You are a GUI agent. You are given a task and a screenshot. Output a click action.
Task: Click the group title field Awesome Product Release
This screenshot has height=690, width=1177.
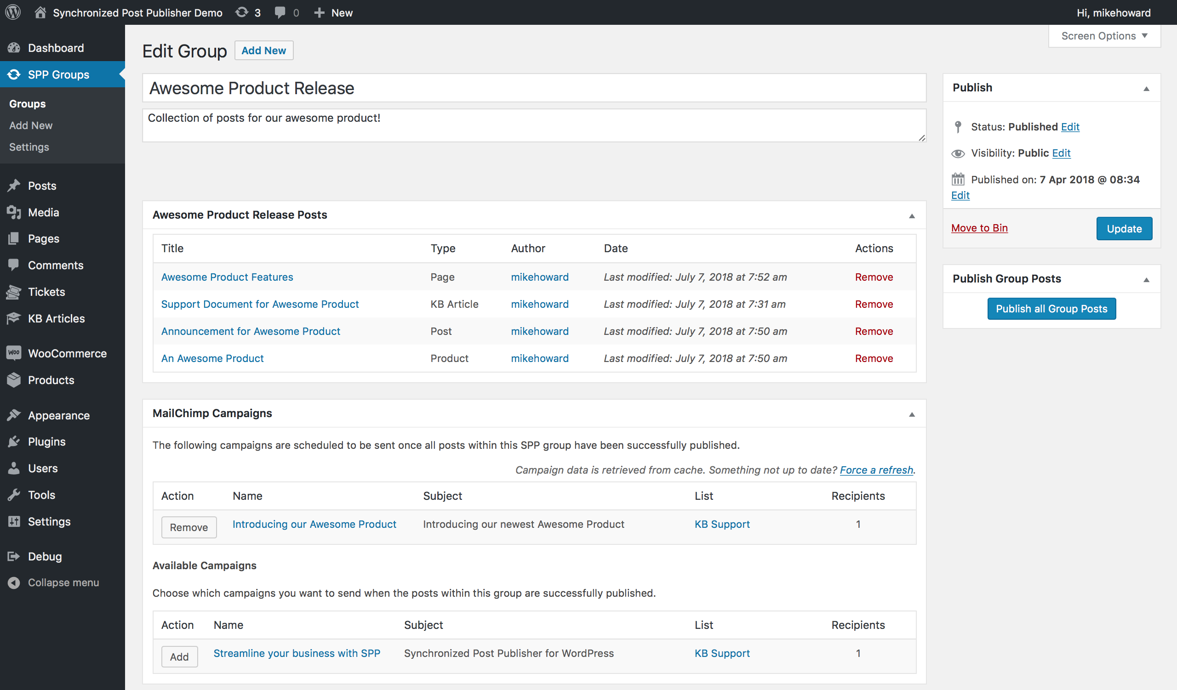[534, 88]
